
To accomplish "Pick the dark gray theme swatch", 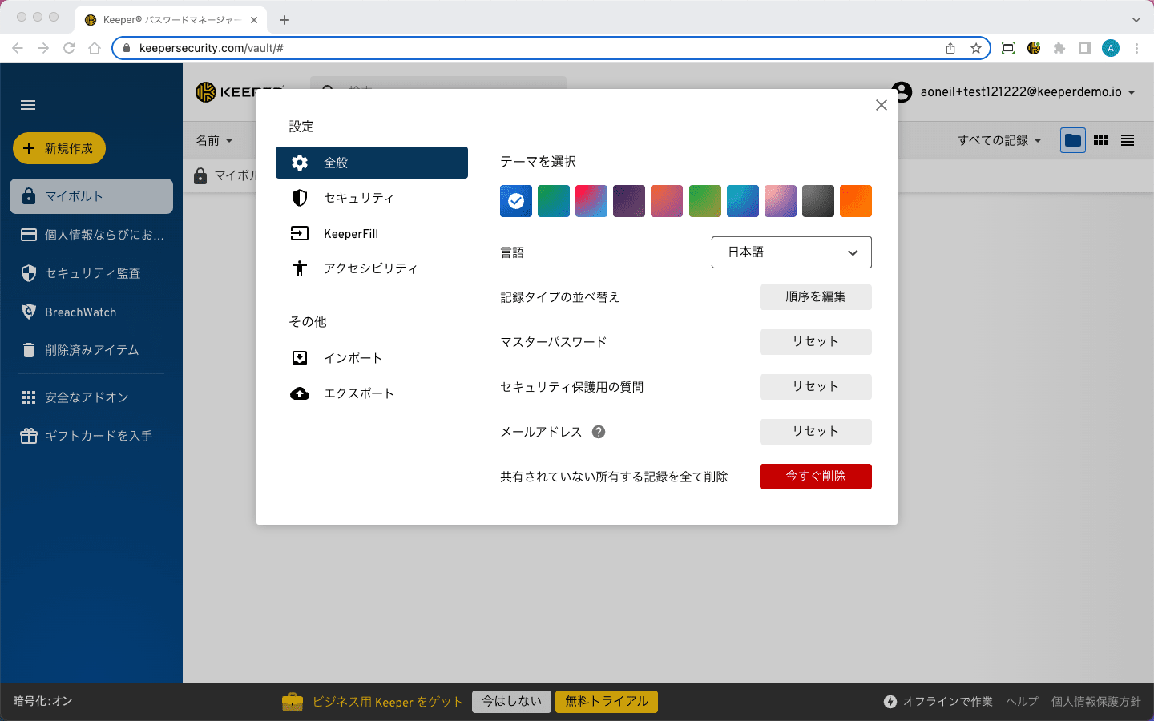I will tap(818, 201).
